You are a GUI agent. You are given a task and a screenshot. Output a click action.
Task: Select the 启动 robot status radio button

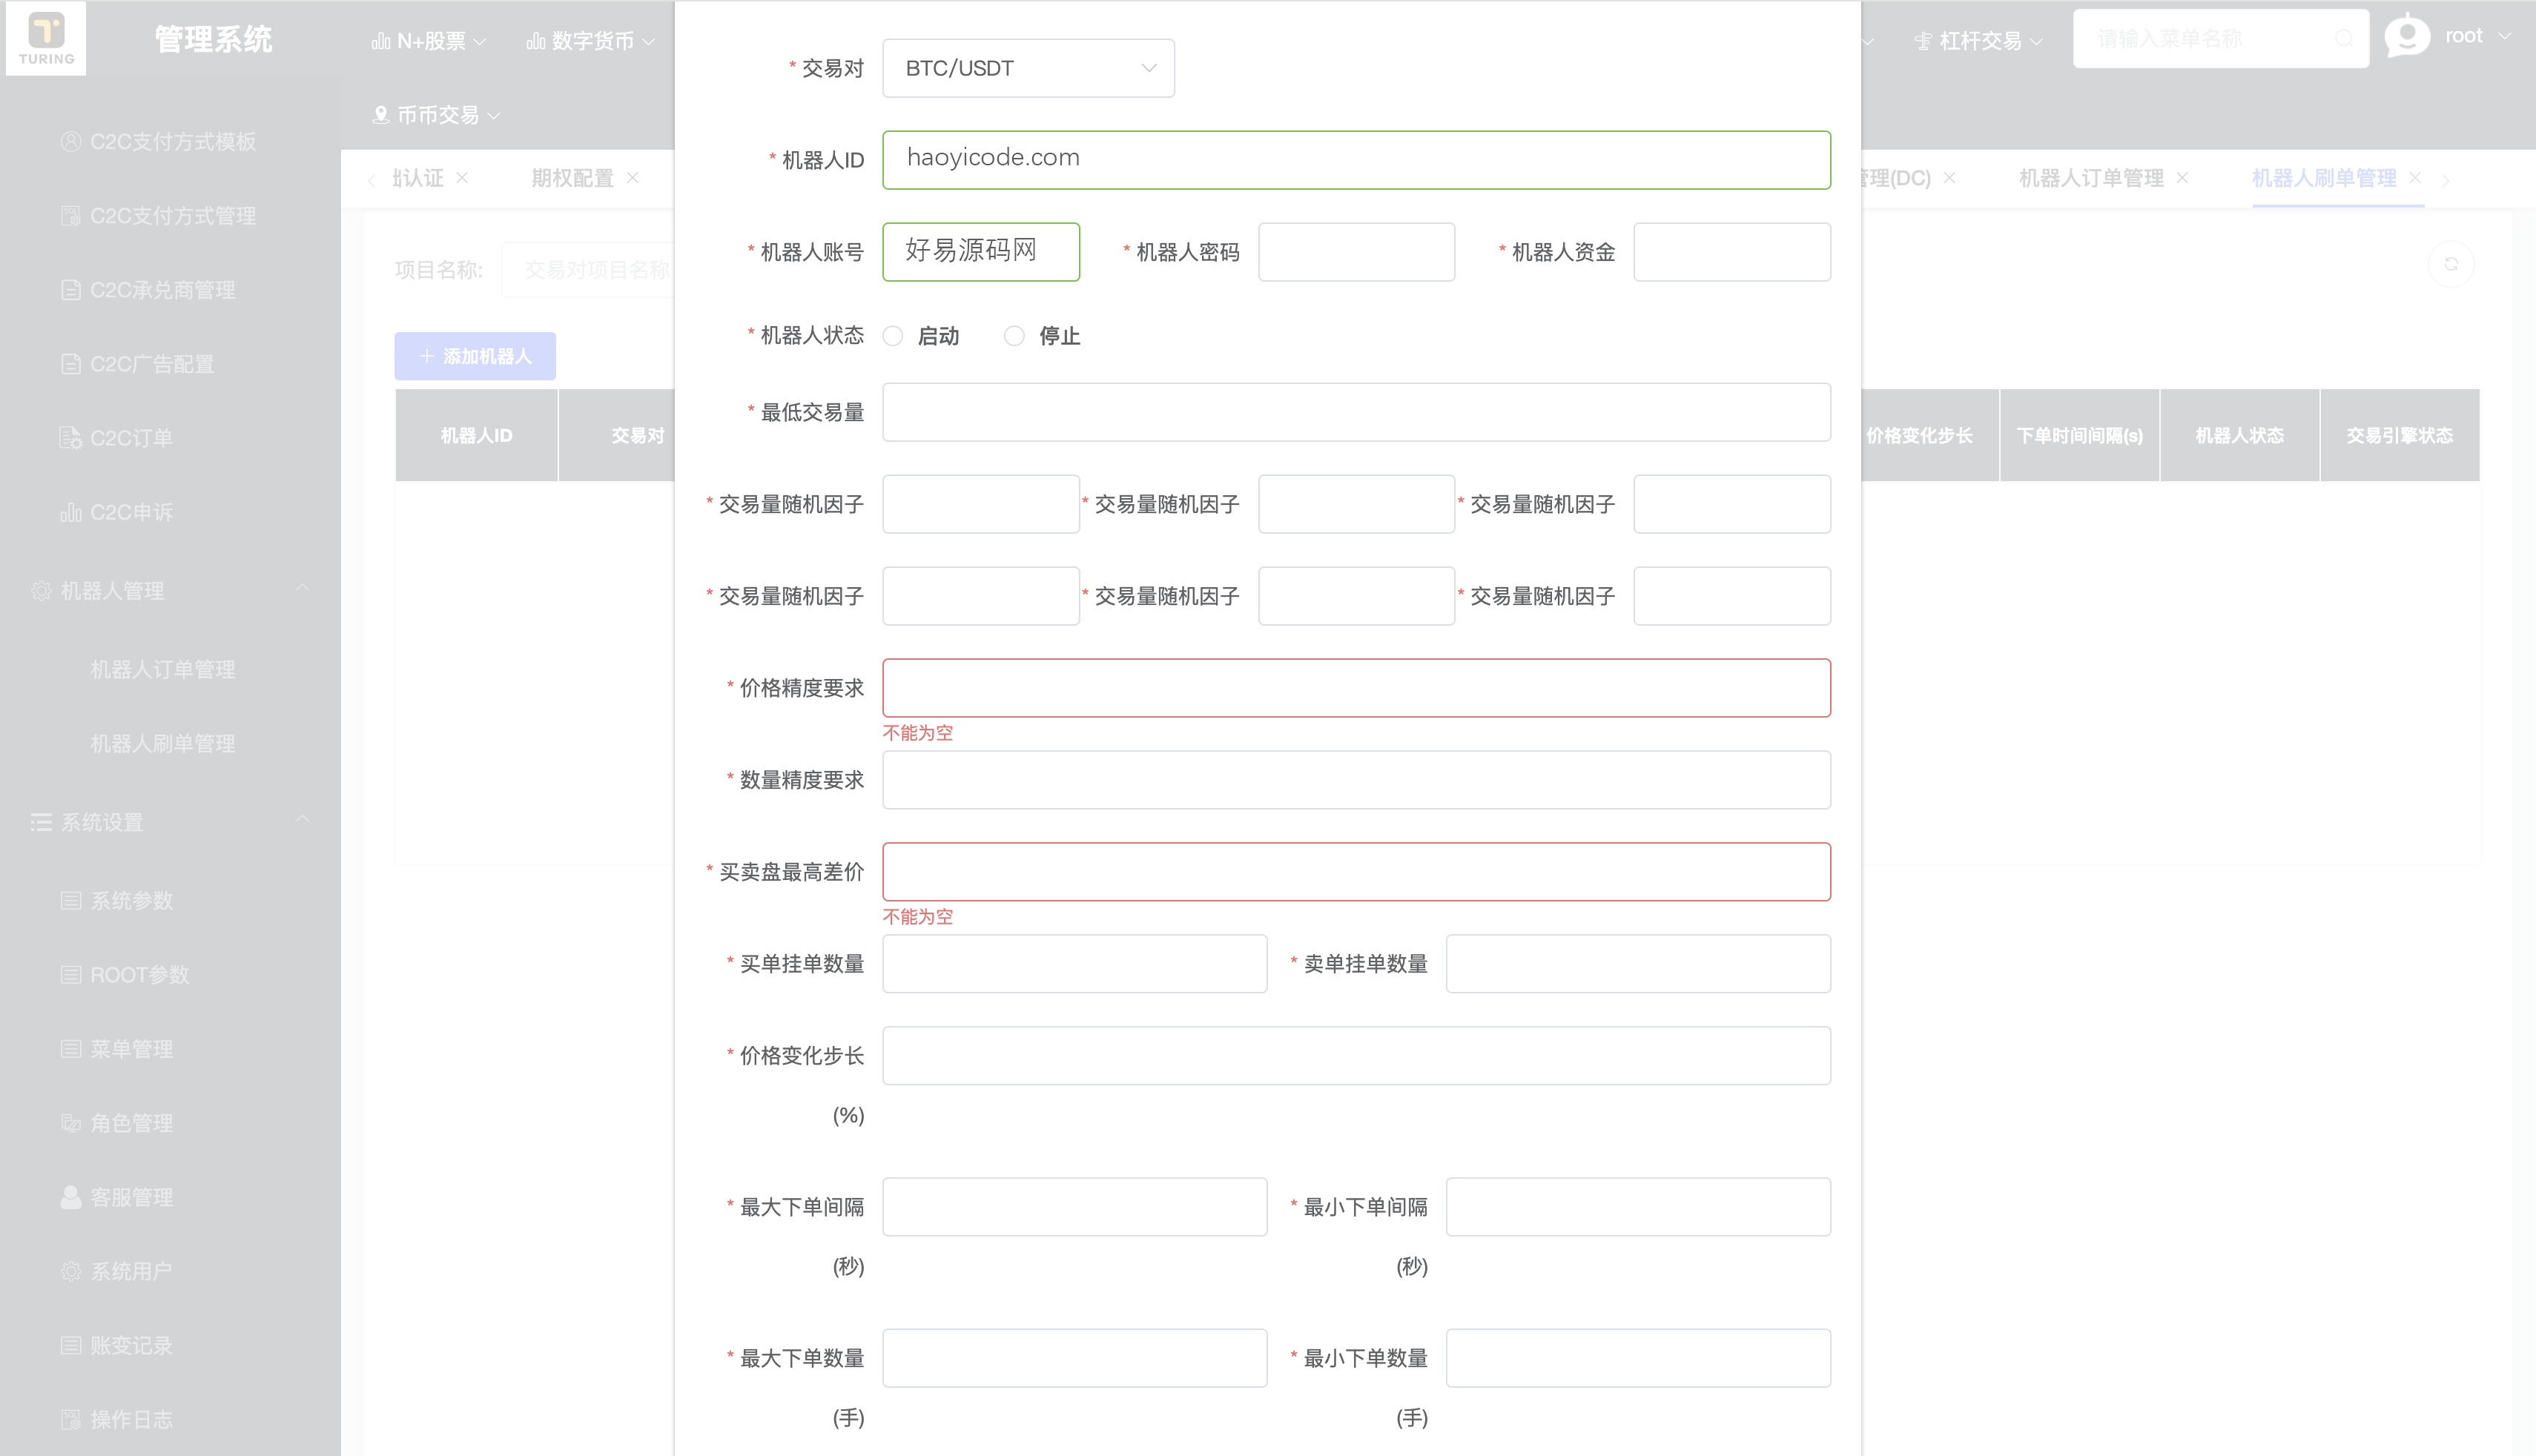(x=893, y=336)
